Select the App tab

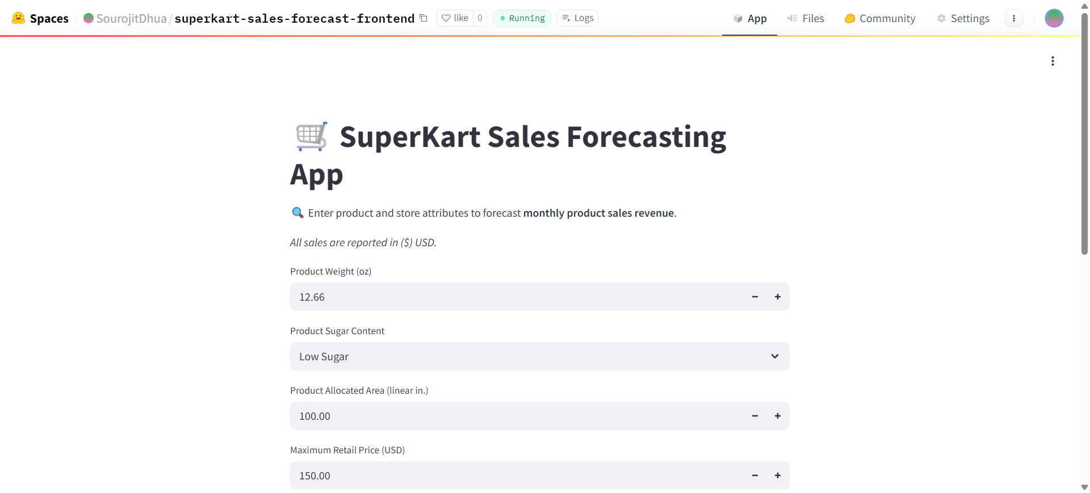(x=749, y=18)
